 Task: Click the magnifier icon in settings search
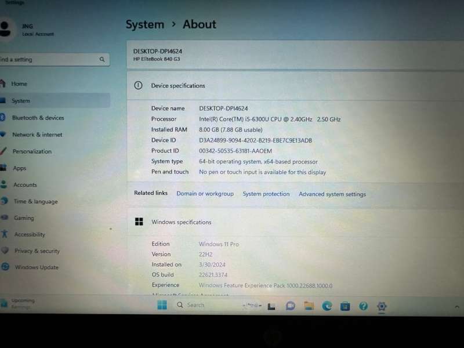click(102, 60)
